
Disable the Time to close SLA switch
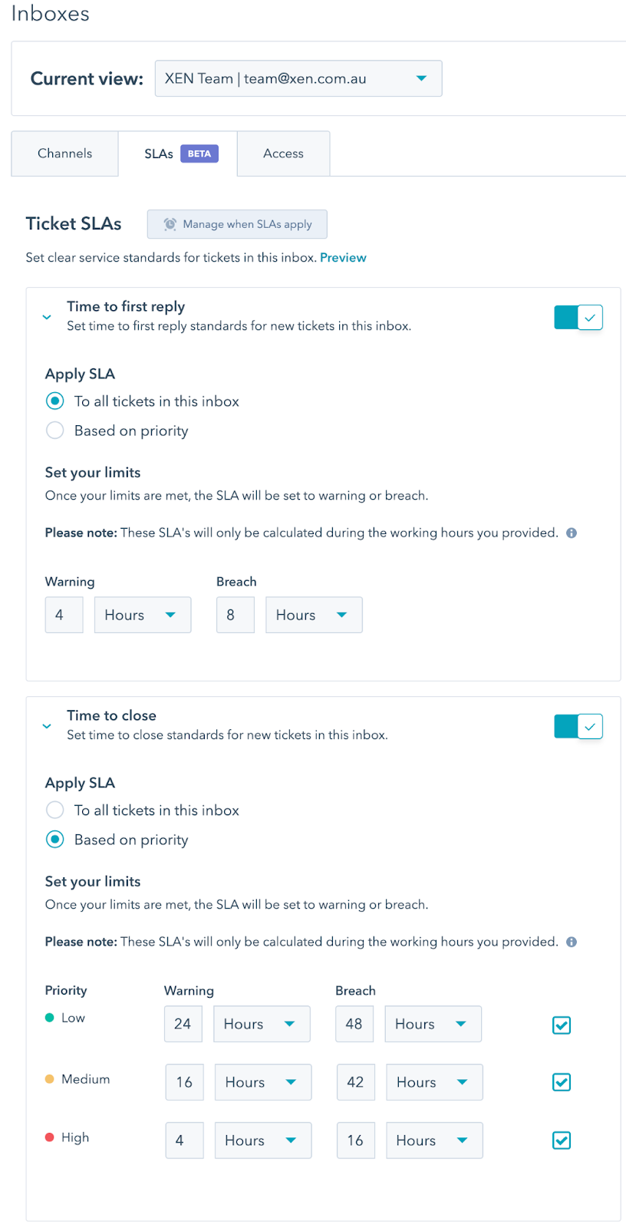point(578,726)
